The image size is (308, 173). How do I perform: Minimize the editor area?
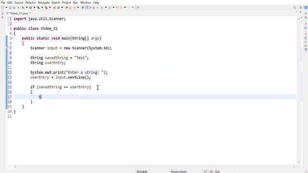tap(297, 12)
